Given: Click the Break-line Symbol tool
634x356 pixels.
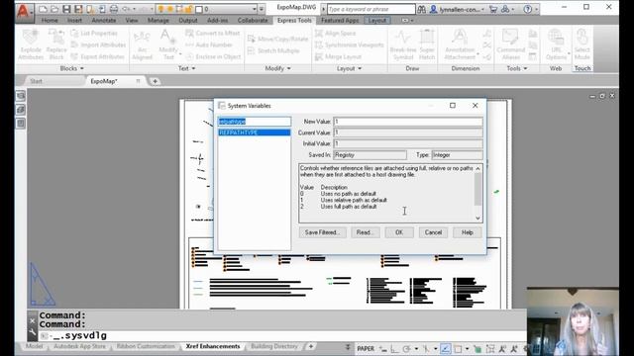Looking at the screenshot, I should [403, 44].
